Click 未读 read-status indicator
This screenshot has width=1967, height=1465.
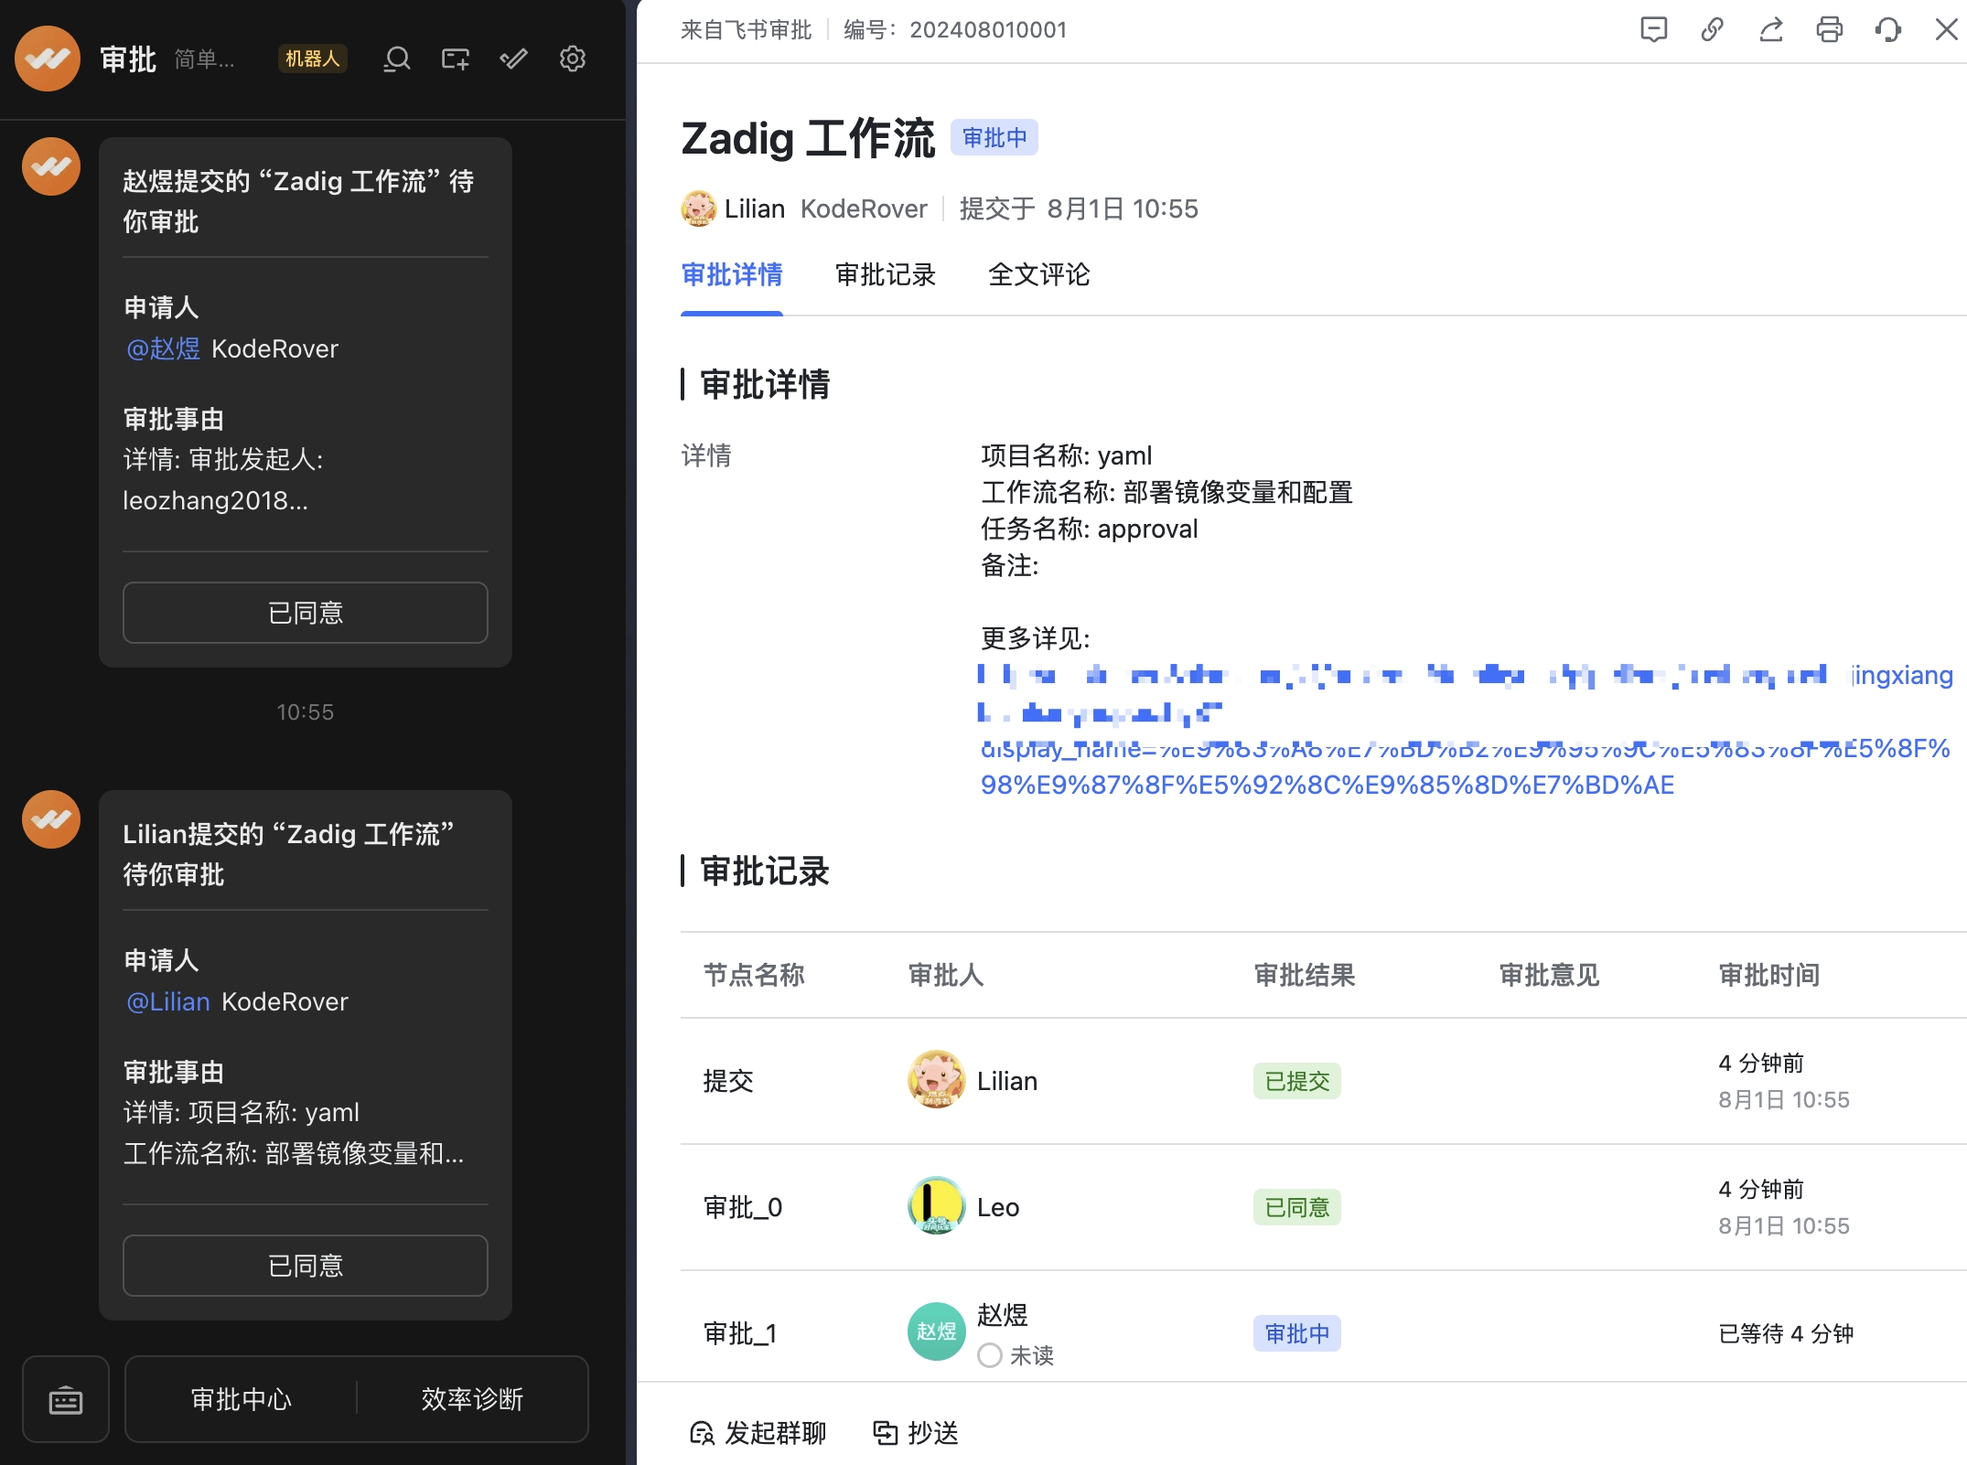[1016, 1355]
